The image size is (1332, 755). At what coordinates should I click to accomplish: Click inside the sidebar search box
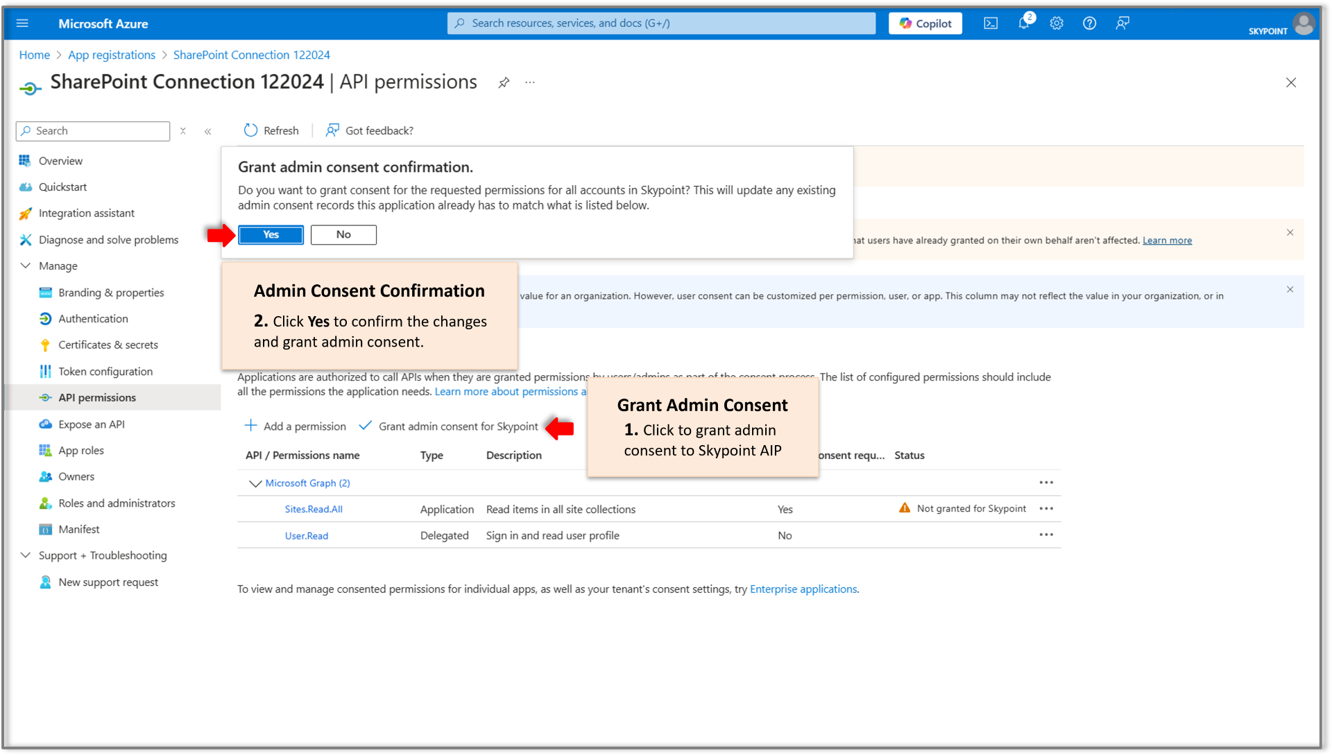pos(92,130)
